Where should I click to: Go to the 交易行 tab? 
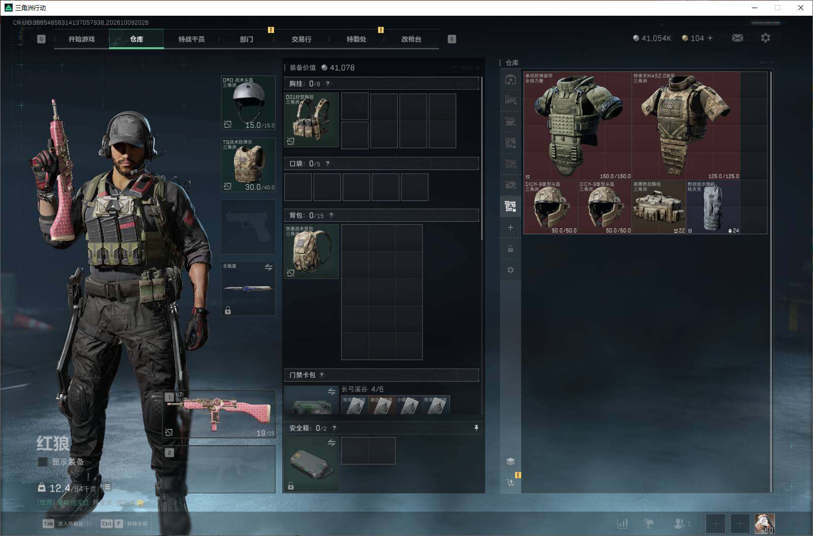(x=301, y=39)
